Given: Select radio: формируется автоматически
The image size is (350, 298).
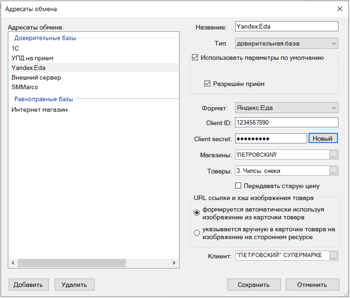Looking at the screenshot, I should coord(197,213).
